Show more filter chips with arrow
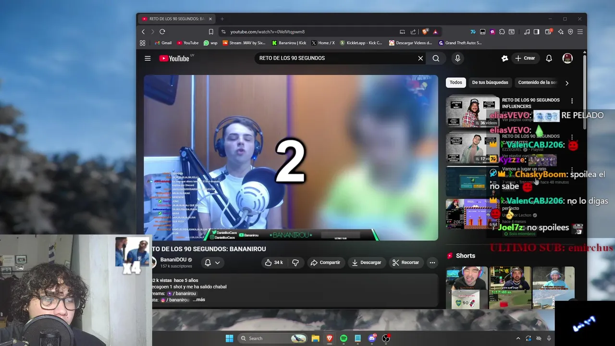This screenshot has height=346, width=615. [567, 83]
